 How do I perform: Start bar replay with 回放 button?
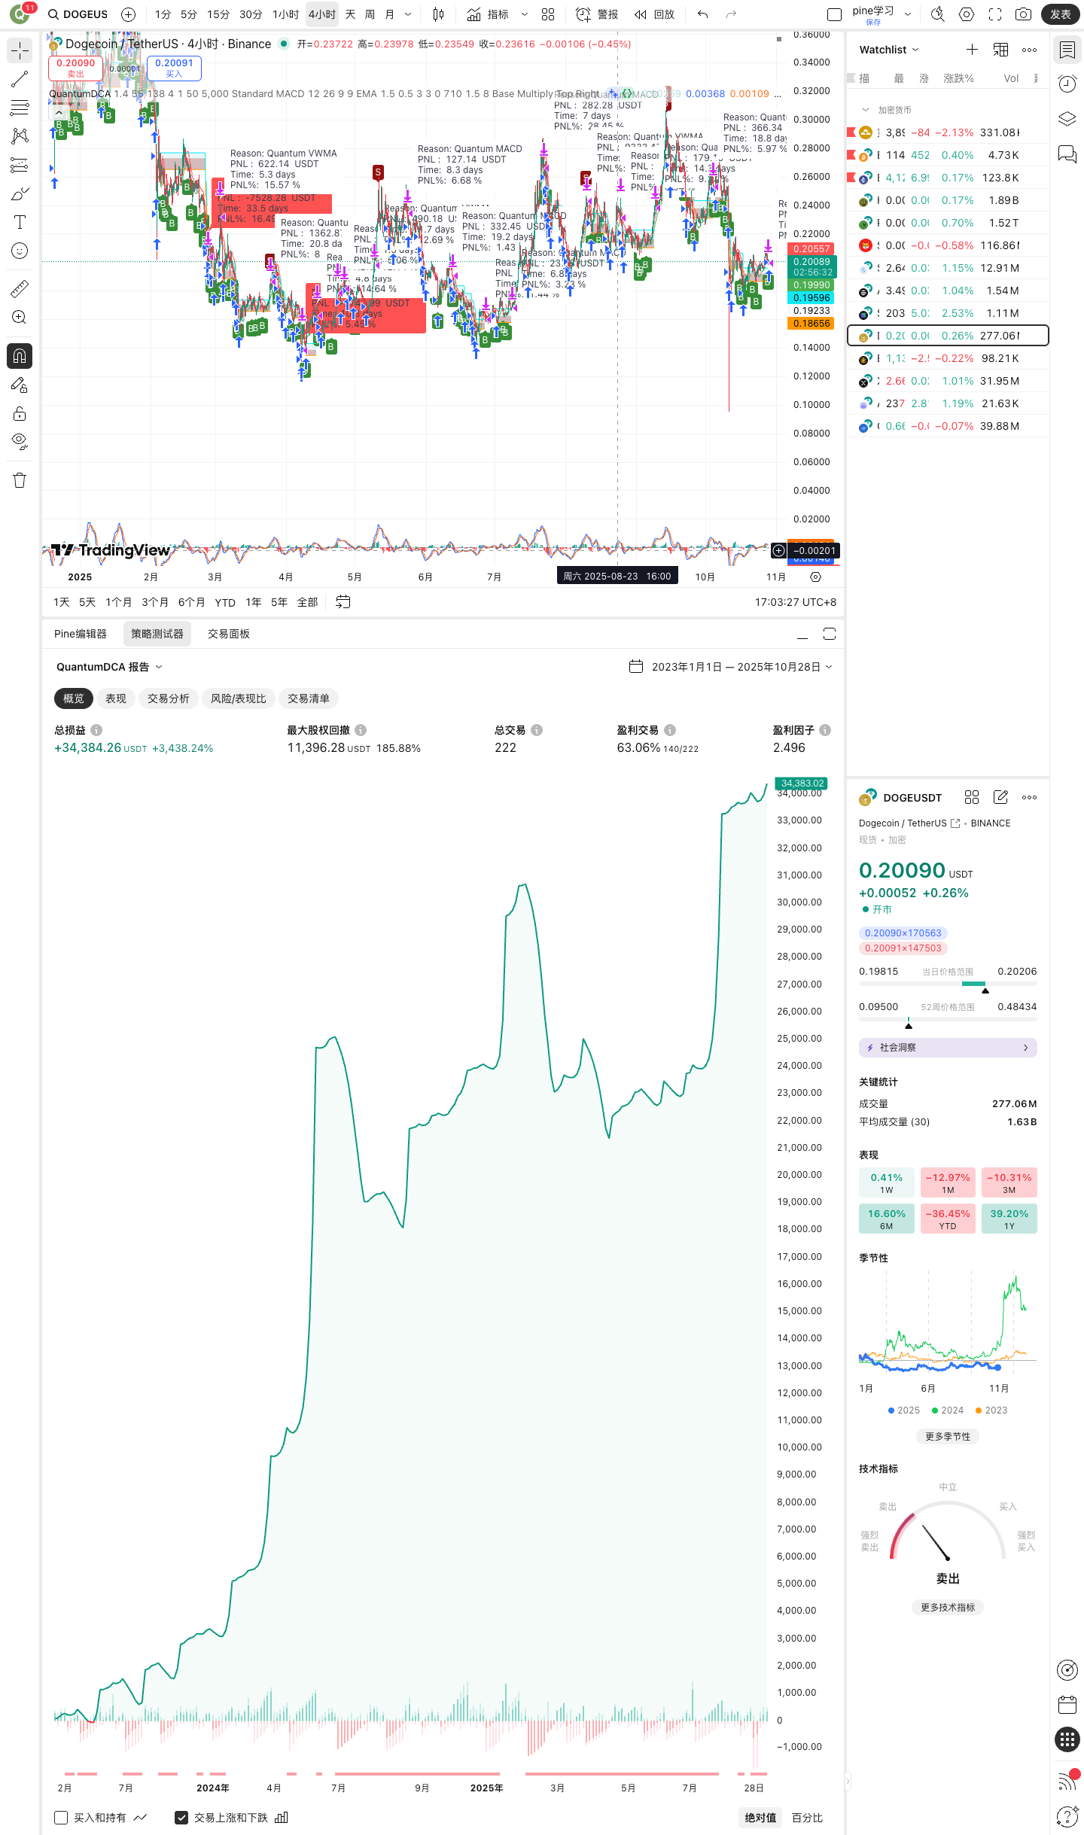click(x=655, y=14)
